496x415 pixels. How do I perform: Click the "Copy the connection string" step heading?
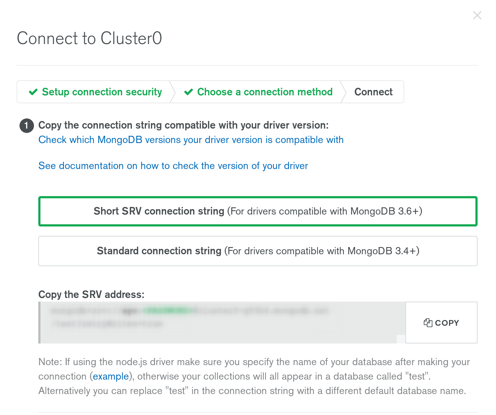(183, 125)
